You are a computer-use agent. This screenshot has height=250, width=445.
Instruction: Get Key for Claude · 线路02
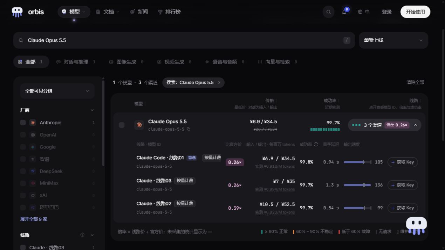403,208
